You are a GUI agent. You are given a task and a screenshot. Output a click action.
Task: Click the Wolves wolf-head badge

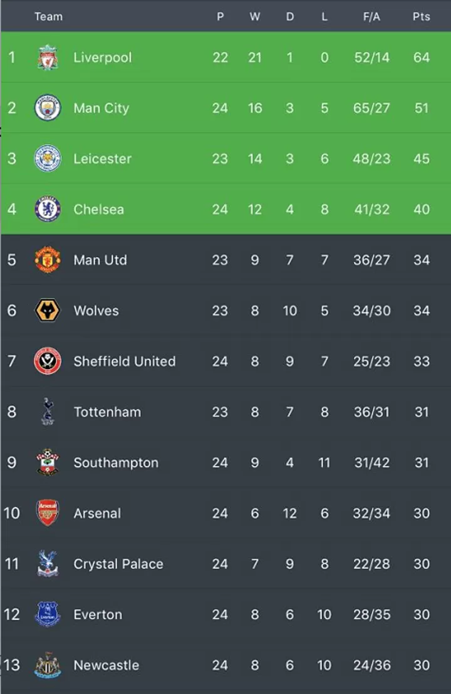point(48,310)
